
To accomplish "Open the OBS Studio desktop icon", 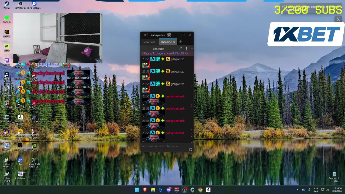I will coord(20,5).
